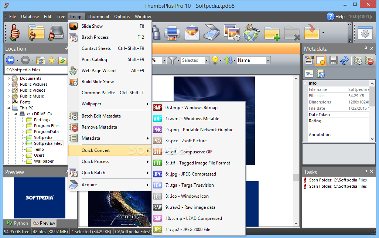Switch to the Python tab

[17, 223]
